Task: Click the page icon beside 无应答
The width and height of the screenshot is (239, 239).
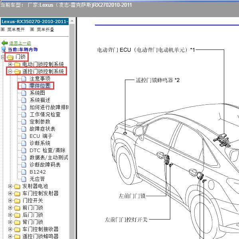Action: point(24,179)
